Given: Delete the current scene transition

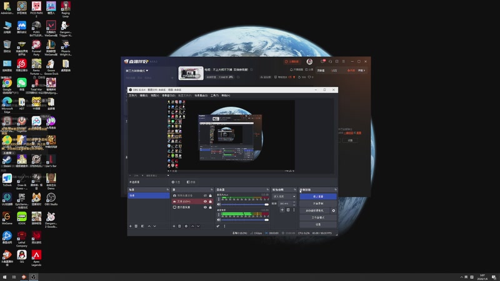Looking at the screenshot, I should [288, 210].
